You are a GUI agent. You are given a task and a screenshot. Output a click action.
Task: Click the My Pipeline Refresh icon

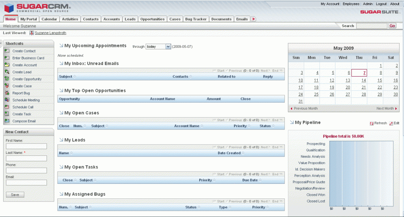coord(372,123)
